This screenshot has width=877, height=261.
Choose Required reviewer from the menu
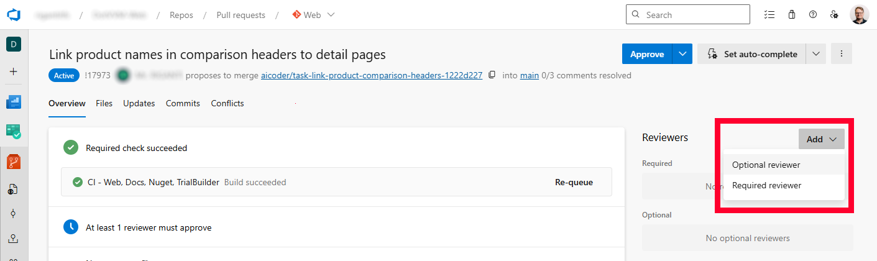point(766,186)
